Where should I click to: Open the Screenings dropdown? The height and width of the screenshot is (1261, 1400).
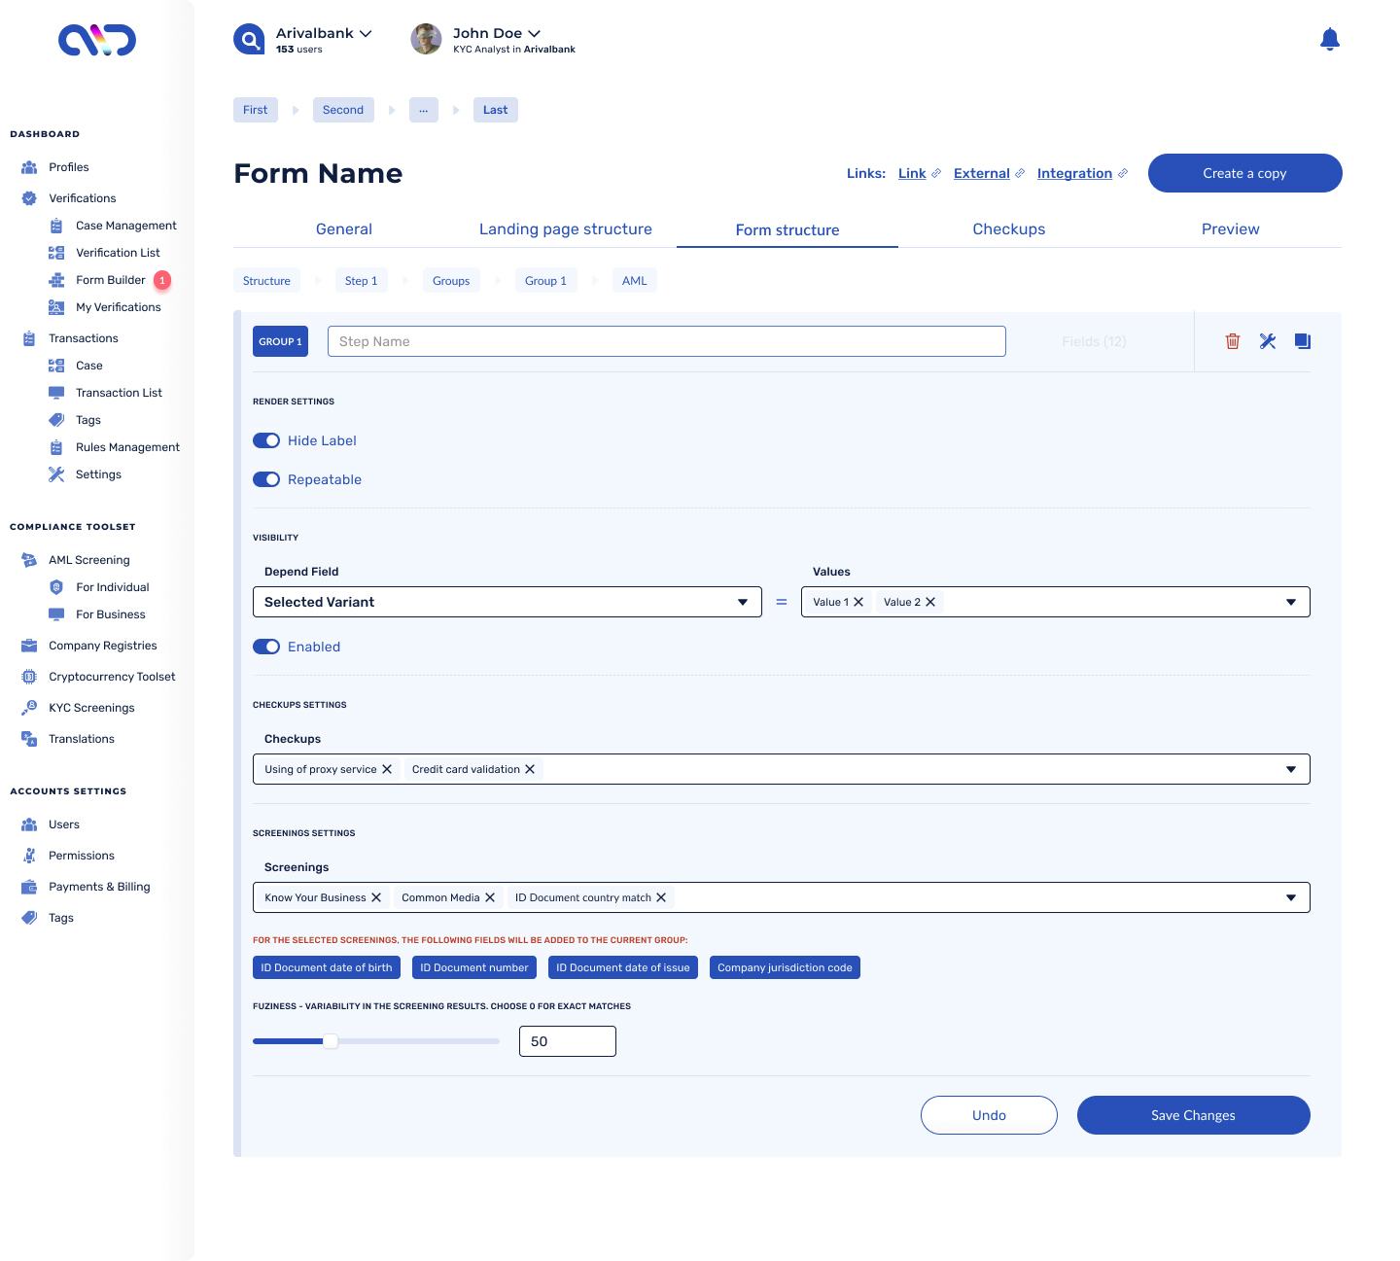1291,897
